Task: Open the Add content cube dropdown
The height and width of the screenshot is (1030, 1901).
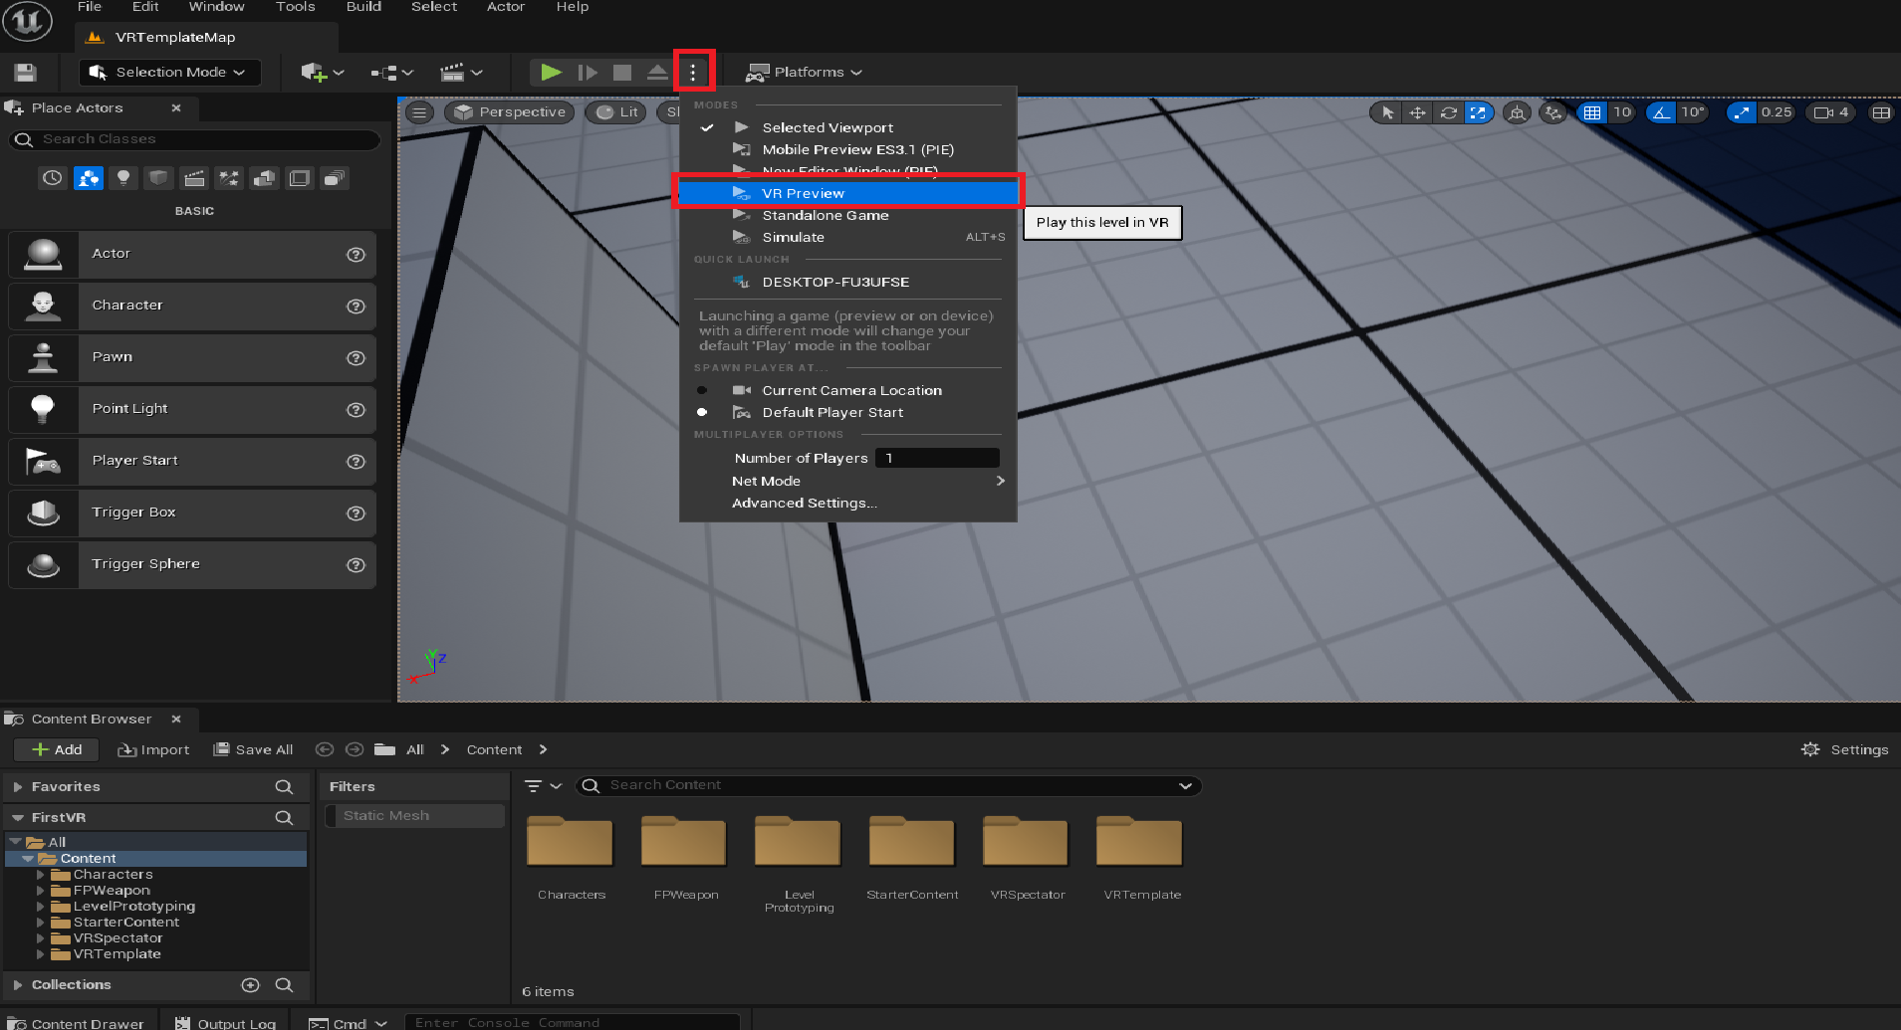Action: point(323,72)
